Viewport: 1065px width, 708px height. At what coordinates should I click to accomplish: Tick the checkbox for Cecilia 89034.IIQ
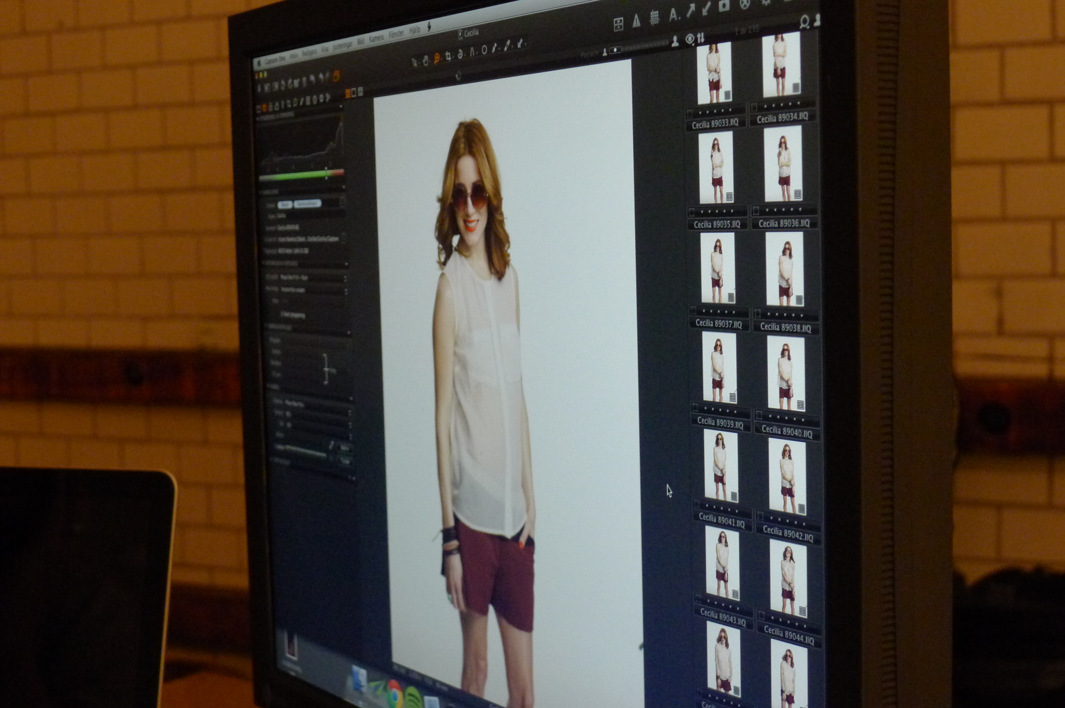754,107
